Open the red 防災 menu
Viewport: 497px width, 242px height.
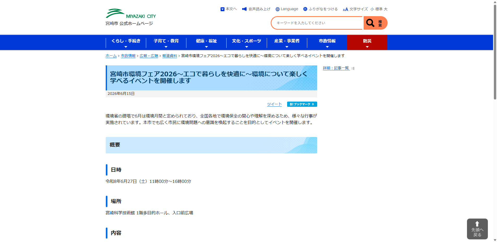pyautogui.click(x=367, y=42)
